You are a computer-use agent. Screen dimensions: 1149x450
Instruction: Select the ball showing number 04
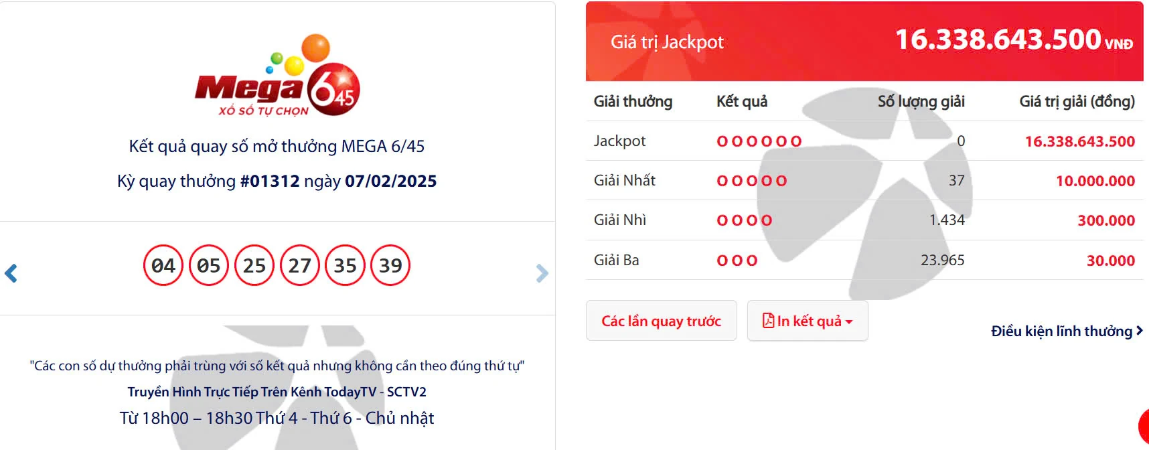[163, 265]
